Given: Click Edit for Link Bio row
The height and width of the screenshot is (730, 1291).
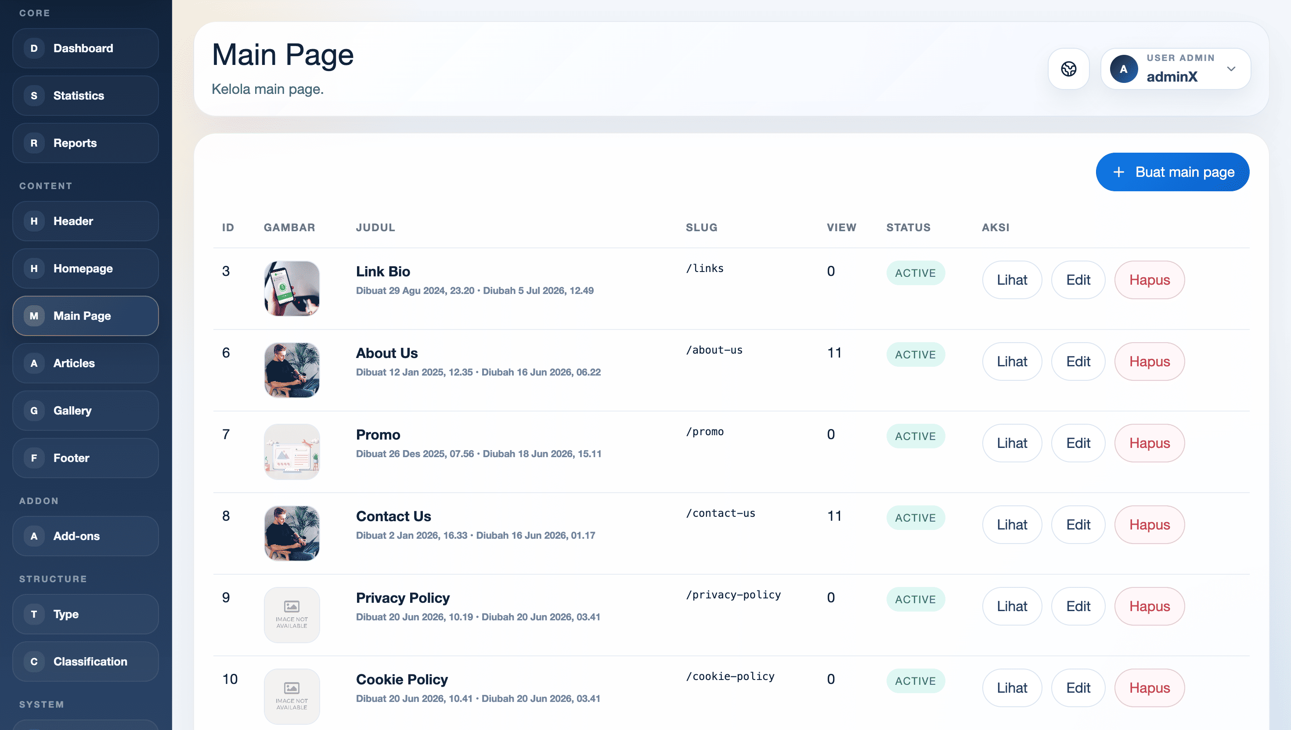Looking at the screenshot, I should point(1078,280).
